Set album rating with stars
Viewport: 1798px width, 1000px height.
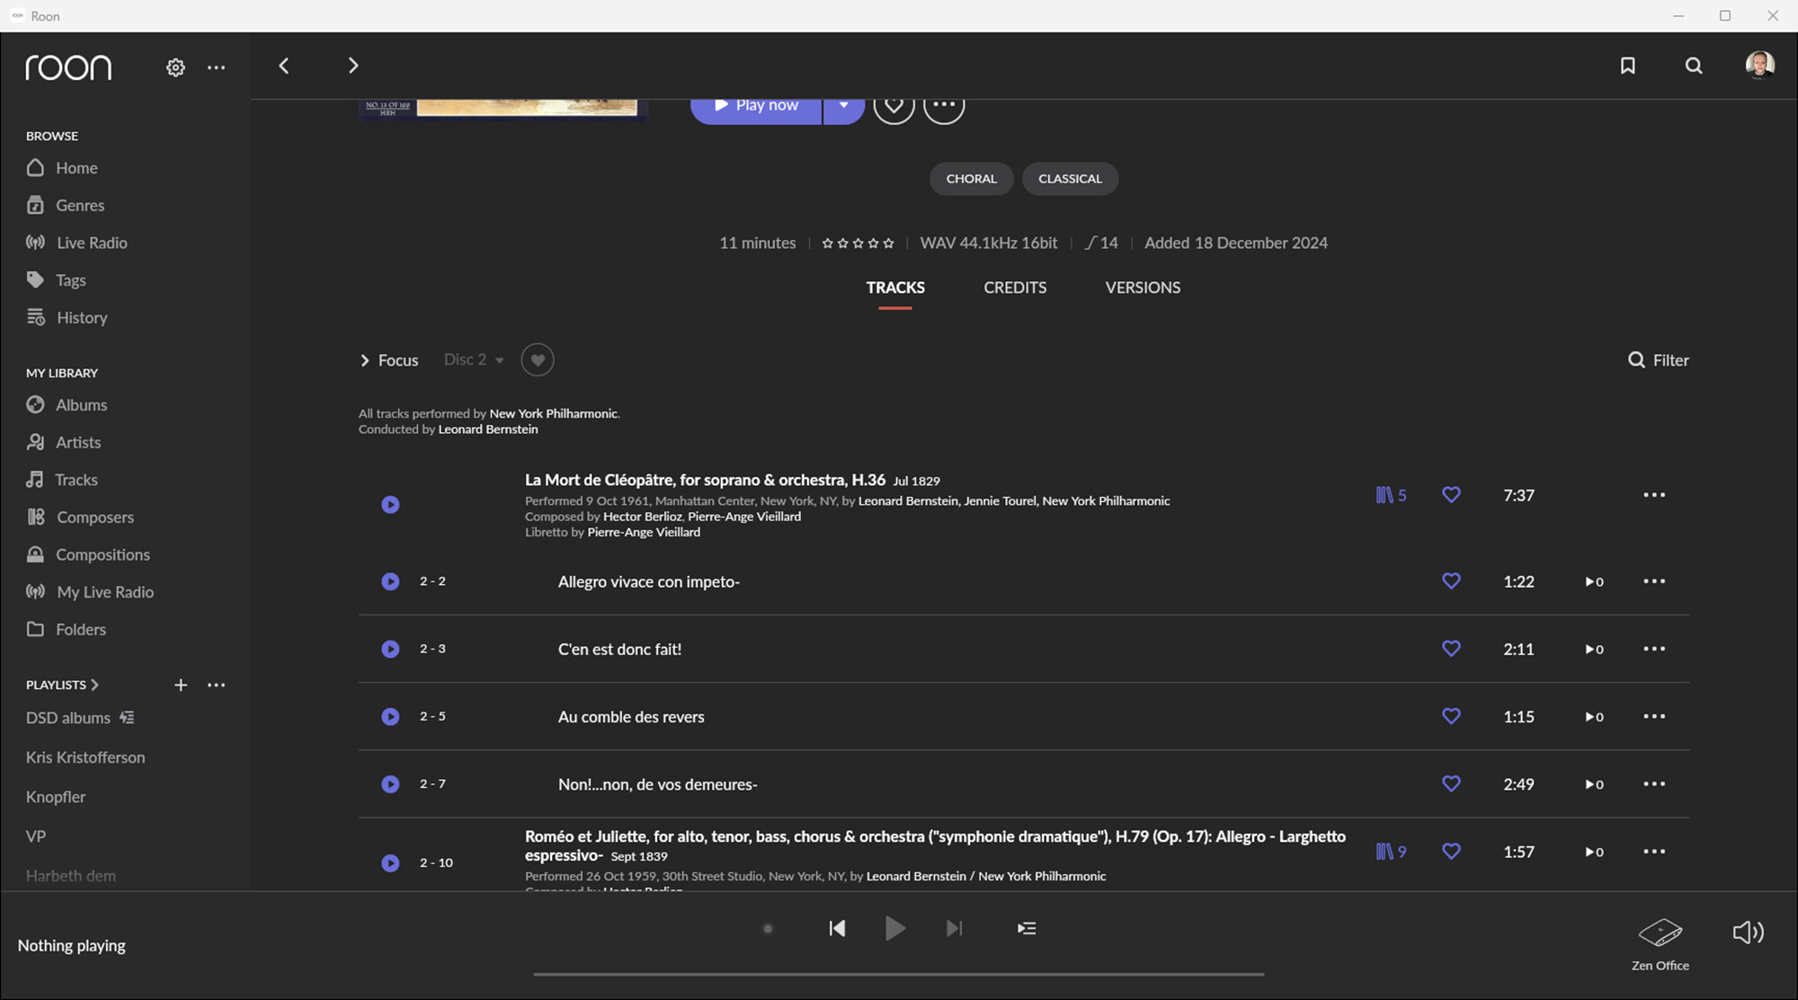tap(858, 243)
